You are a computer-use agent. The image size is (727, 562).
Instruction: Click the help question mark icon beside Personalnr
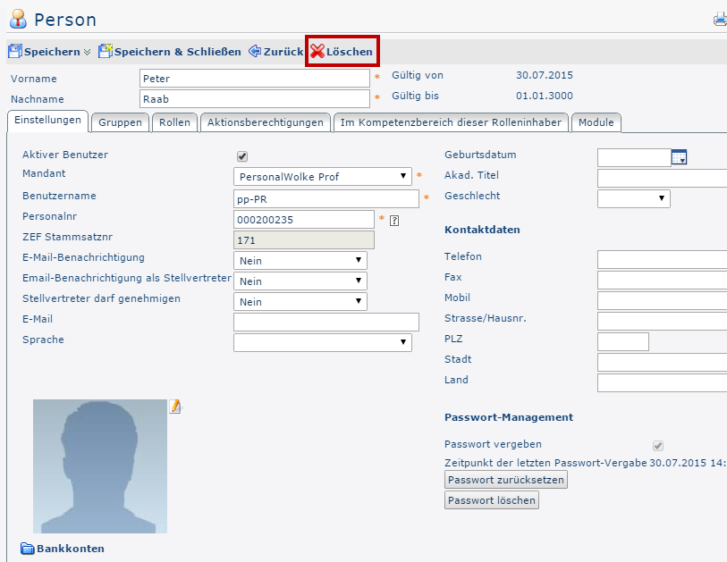(394, 221)
